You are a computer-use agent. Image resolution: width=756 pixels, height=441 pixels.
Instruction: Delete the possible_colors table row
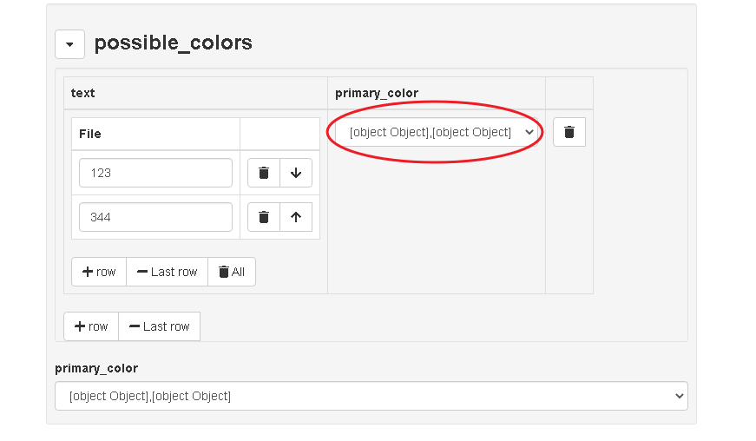pos(569,132)
